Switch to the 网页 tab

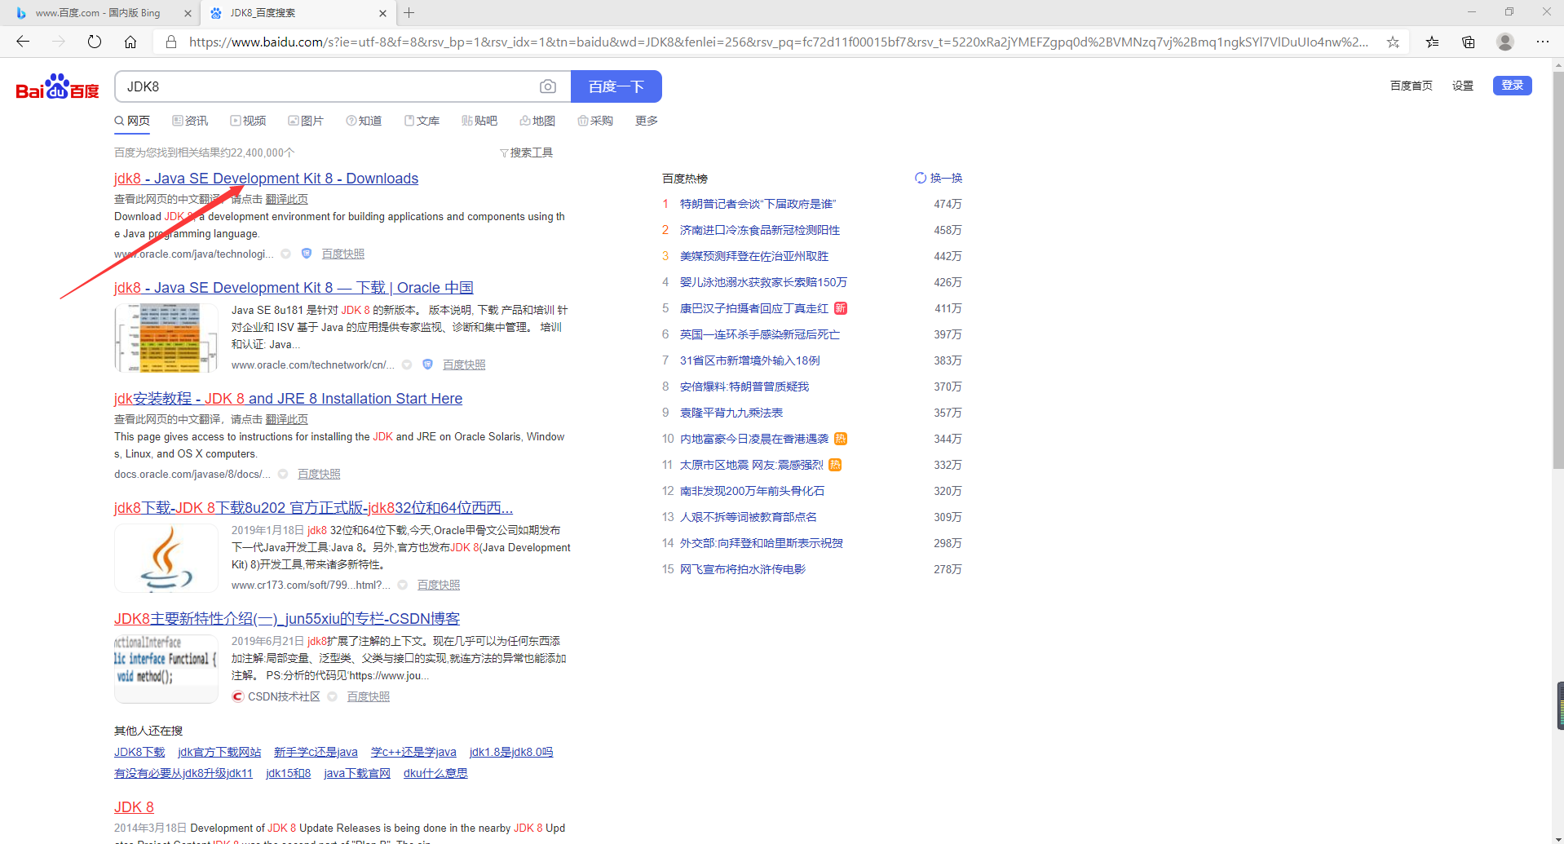click(132, 121)
